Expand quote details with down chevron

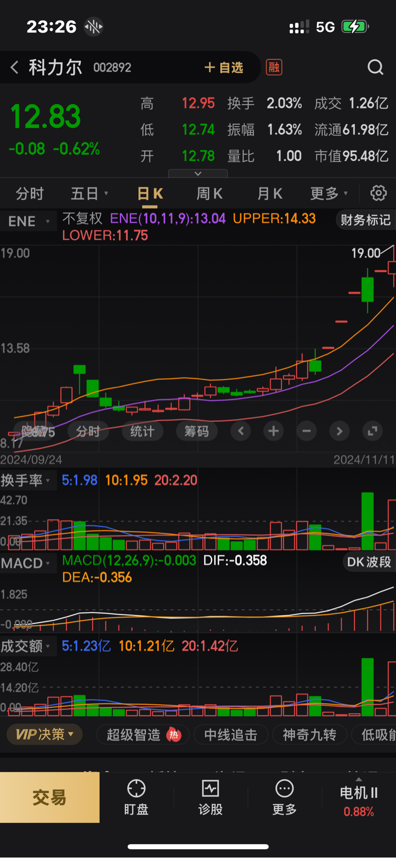[198, 174]
